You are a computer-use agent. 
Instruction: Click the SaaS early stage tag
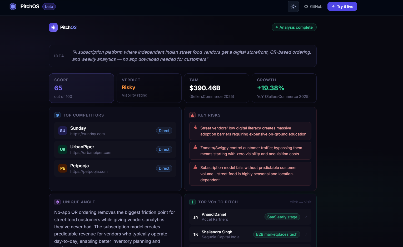[282, 217]
